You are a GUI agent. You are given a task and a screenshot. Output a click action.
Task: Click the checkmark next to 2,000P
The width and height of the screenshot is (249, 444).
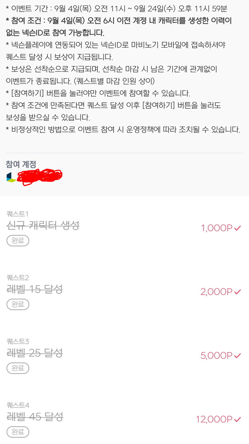(x=237, y=292)
